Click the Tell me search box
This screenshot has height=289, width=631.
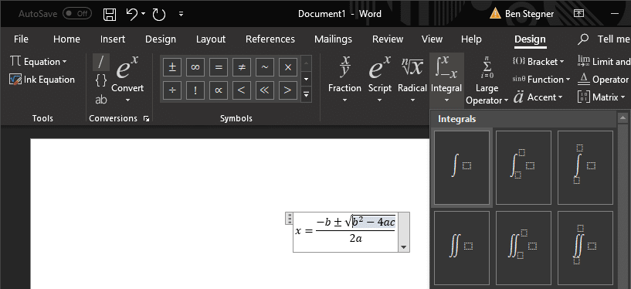tap(604, 39)
